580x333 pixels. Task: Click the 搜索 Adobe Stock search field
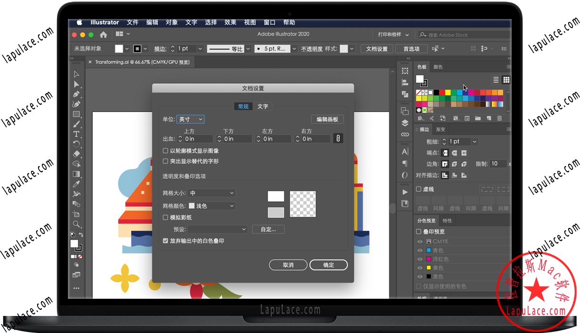464,35
